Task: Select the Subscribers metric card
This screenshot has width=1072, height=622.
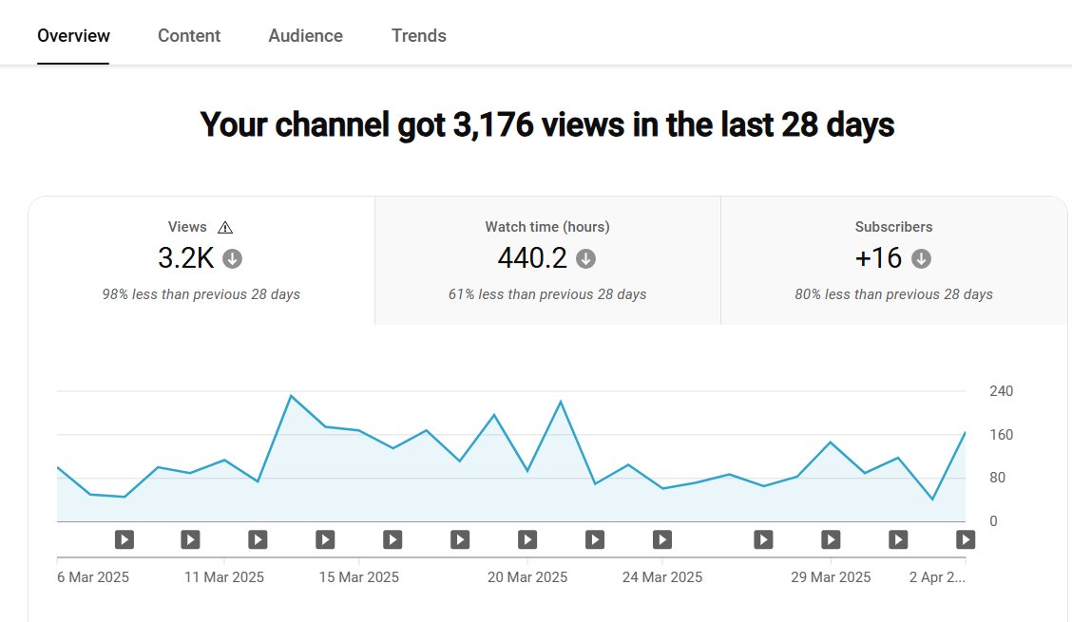Action: pos(894,260)
